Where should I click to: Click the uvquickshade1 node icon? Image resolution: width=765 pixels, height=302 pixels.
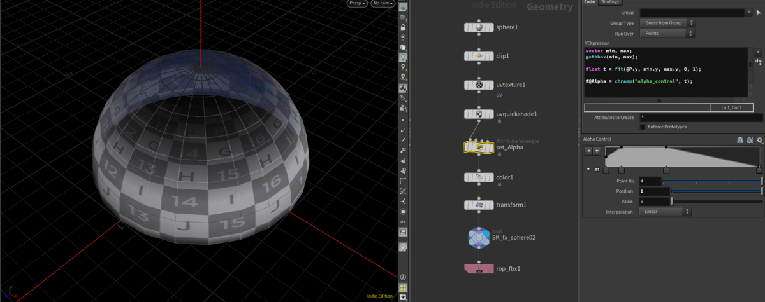[x=479, y=114]
